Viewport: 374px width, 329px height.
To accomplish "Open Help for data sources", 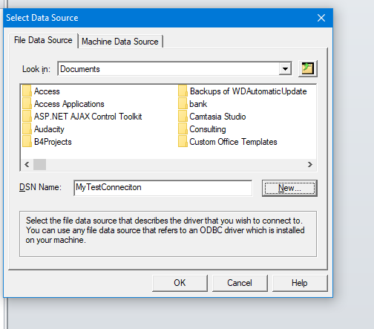I will (x=300, y=283).
